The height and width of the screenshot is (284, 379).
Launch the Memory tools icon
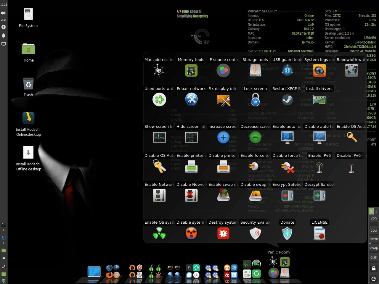point(191,70)
